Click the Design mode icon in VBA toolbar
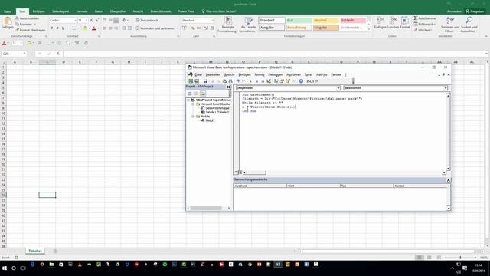This screenshot has width=490, height=276. click(x=269, y=81)
